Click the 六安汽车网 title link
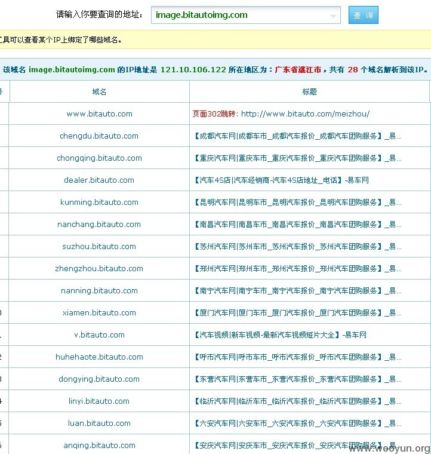Image resolution: width=431 pixels, height=454 pixels. pyautogui.click(x=298, y=424)
